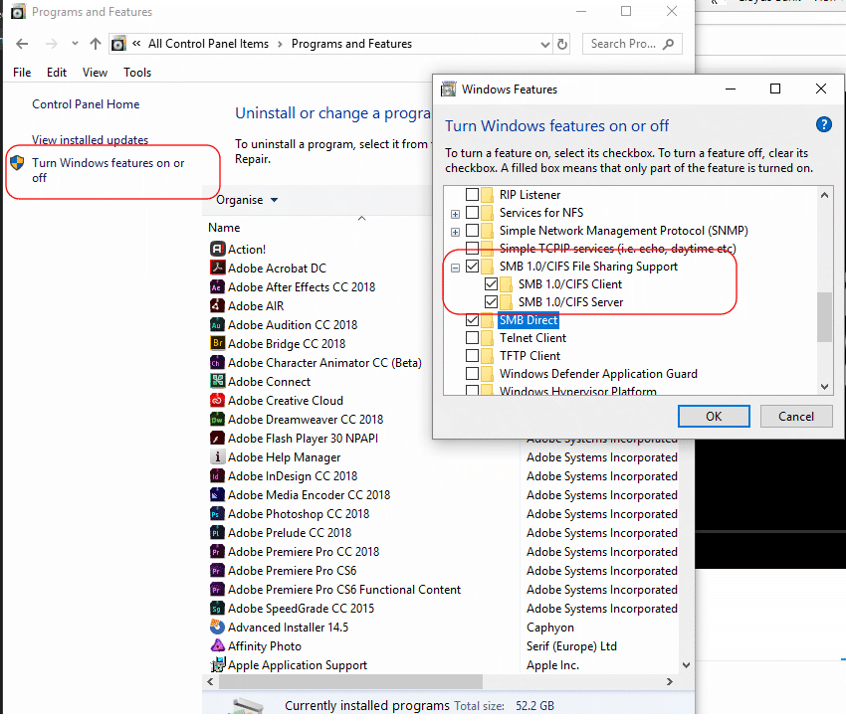Screen dimensions: 846x722
Task: Open the Organise dropdown menu
Action: coord(247,200)
